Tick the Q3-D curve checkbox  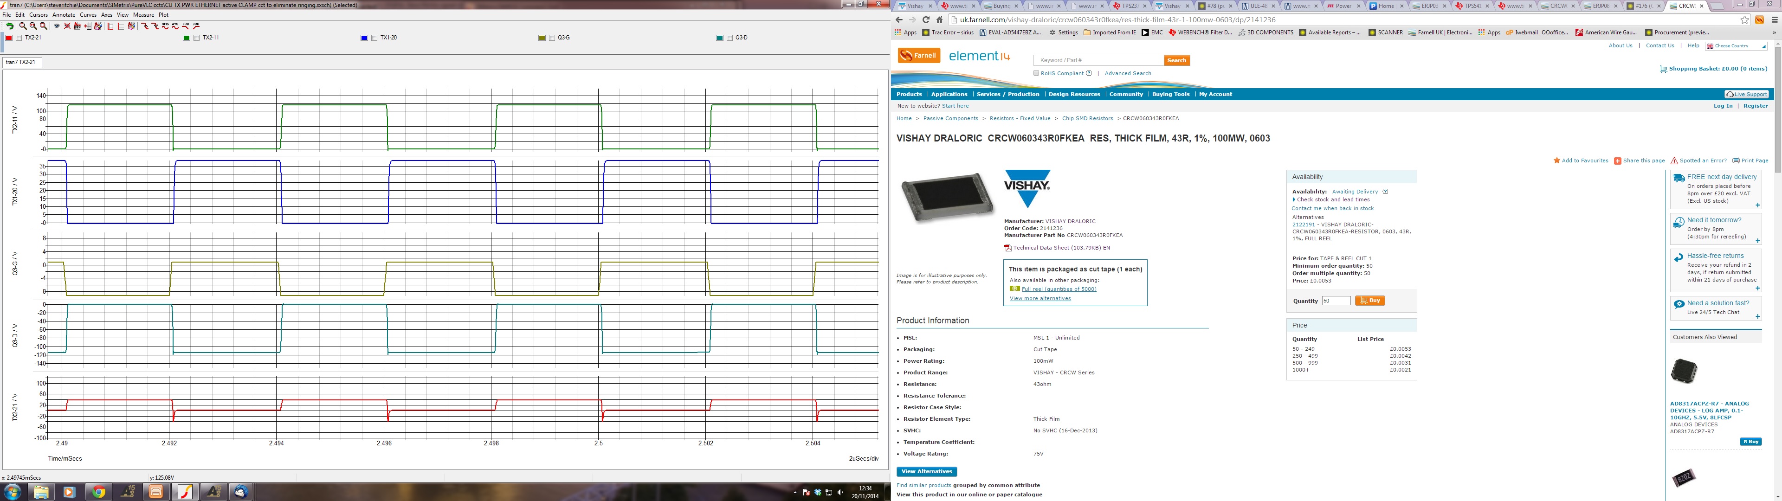click(730, 38)
